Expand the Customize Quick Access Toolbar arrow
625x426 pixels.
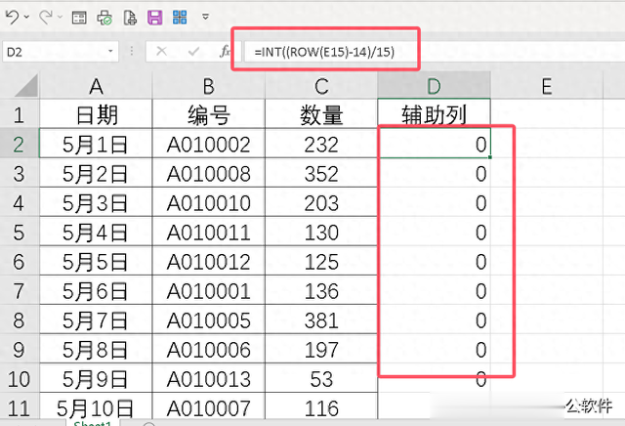(x=205, y=17)
